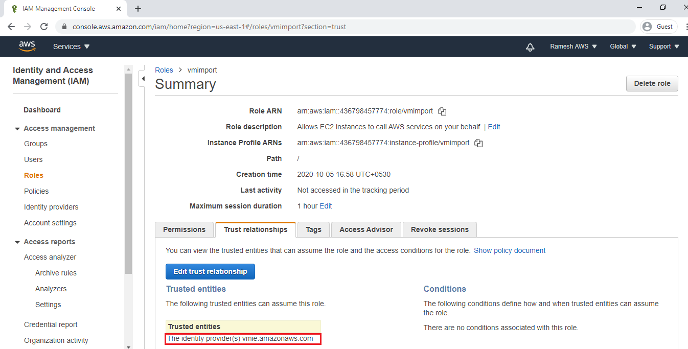Click the sidebar vertical scrollbar

128,174
